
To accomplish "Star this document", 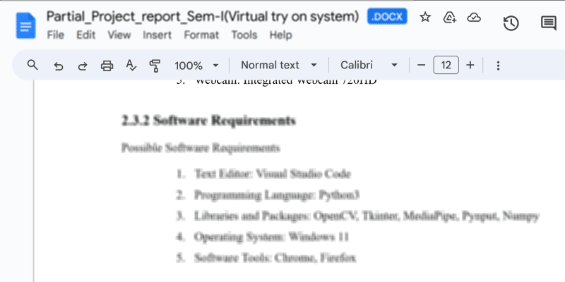I will coord(425,18).
